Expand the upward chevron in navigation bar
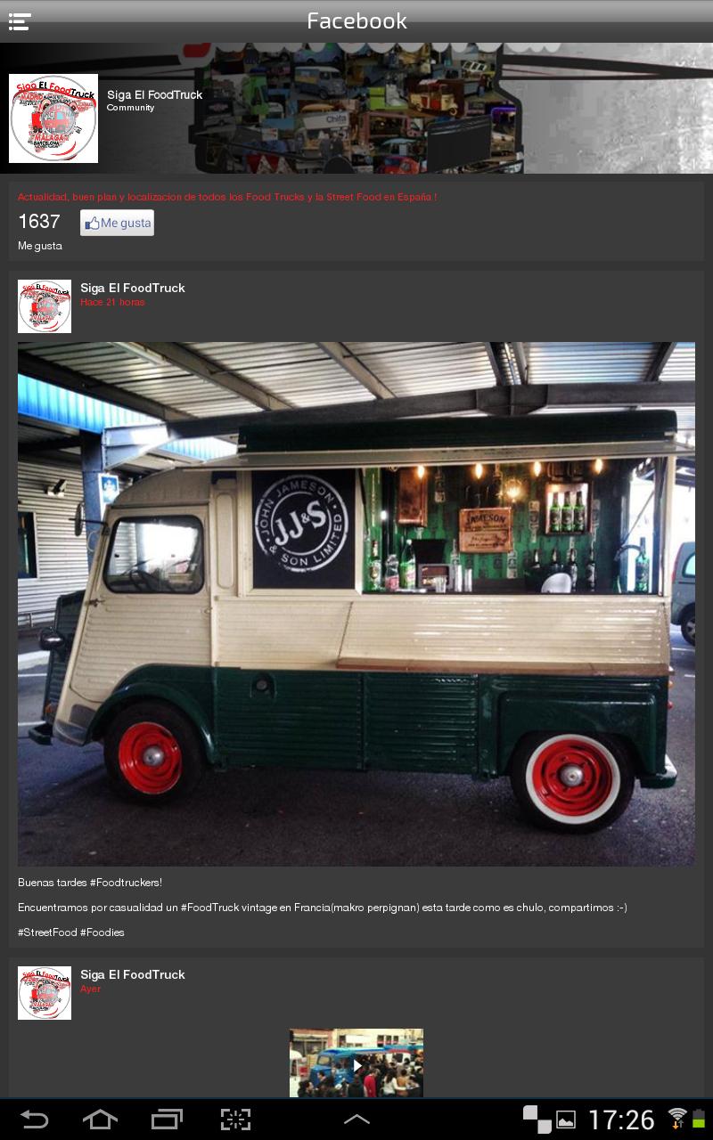The width and height of the screenshot is (713, 1140). (x=356, y=1120)
